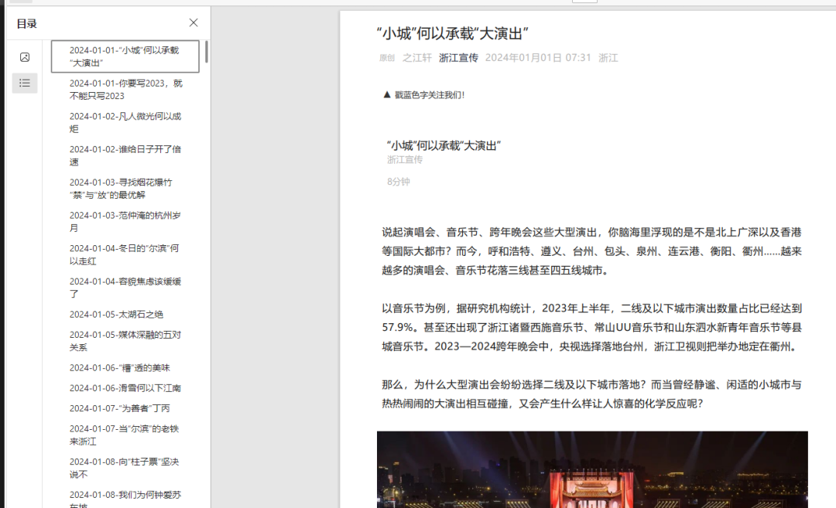
Task: Click the paragraph starting 那么，为什么大型演出
Action: [x=592, y=394]
